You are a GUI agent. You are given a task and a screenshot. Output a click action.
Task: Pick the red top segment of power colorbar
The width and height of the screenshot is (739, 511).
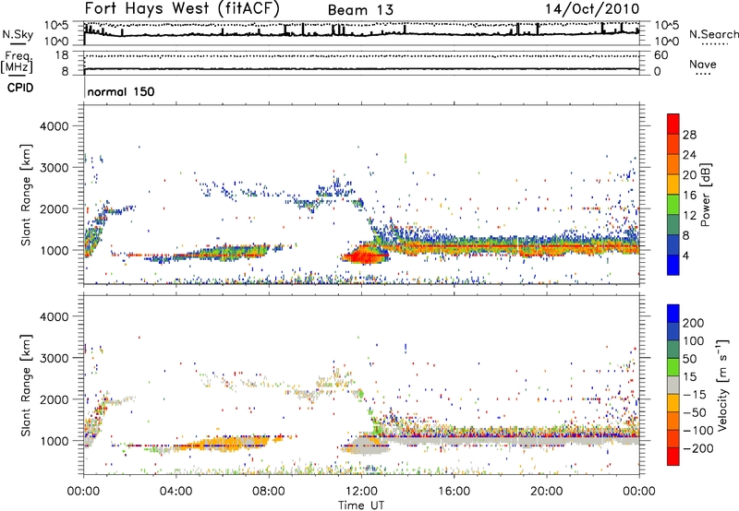(673, 125)
